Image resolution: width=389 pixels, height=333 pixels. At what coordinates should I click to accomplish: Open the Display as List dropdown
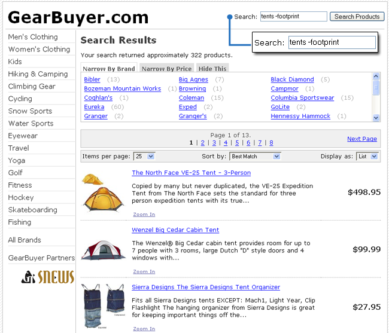[367, 157]
